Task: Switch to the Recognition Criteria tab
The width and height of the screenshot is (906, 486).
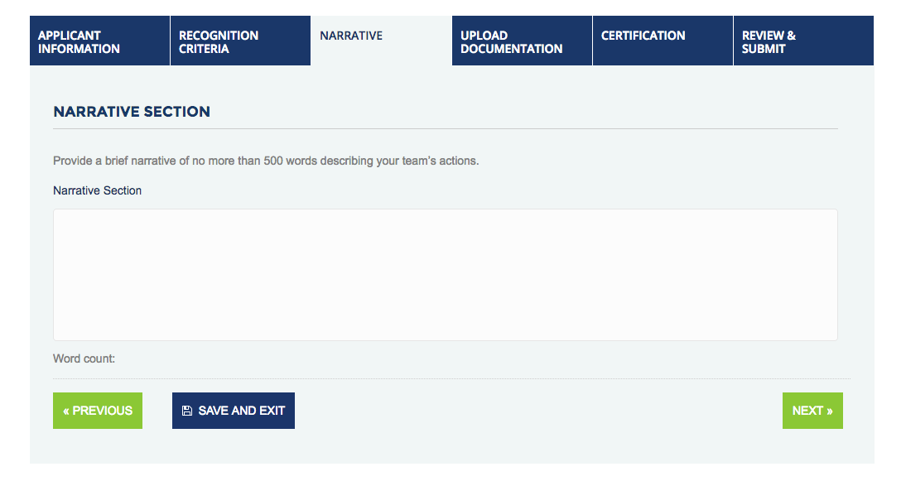Action: (x=240, y=41)
